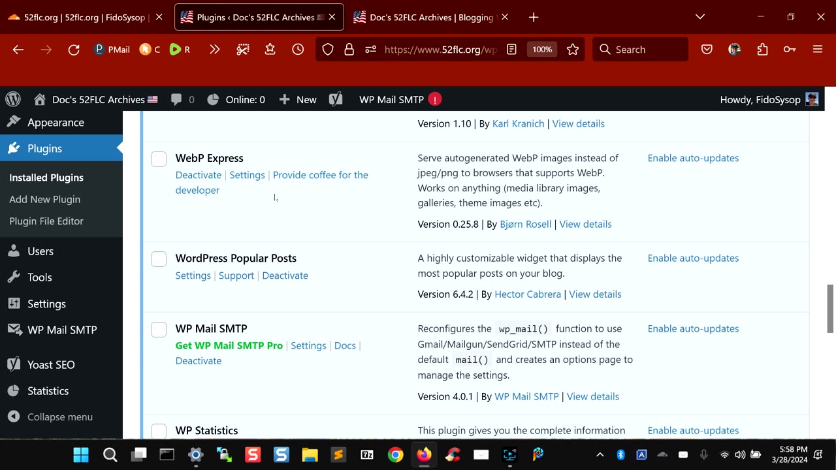Open Plugin File Editor

click(46, 221)
